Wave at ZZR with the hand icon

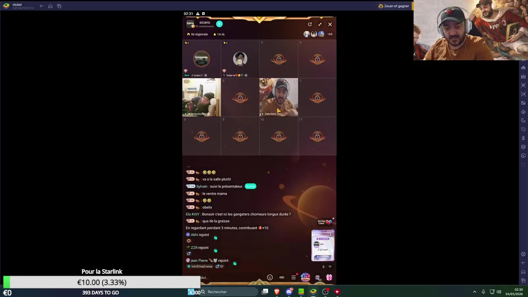[x=215, y=250]
